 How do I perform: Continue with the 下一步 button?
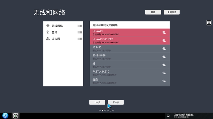point(116,102)
